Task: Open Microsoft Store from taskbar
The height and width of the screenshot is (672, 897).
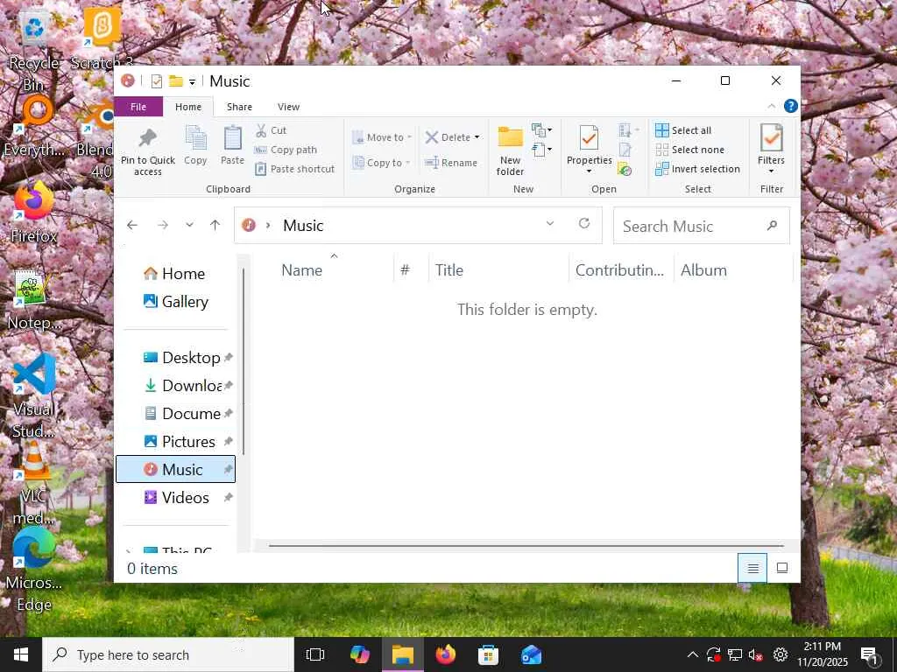Action: point(488,654)
